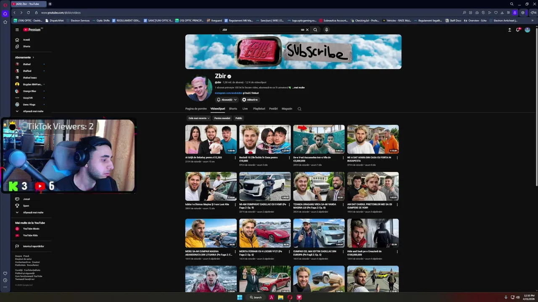Select the Videoclipuri tab
Viewport: 538px width, 302px height.
[x=218, y=109]
